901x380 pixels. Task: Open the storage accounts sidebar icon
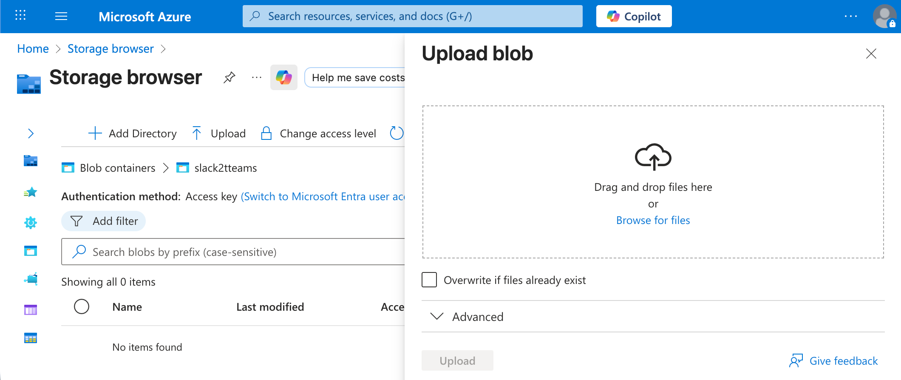click(31, 161)
